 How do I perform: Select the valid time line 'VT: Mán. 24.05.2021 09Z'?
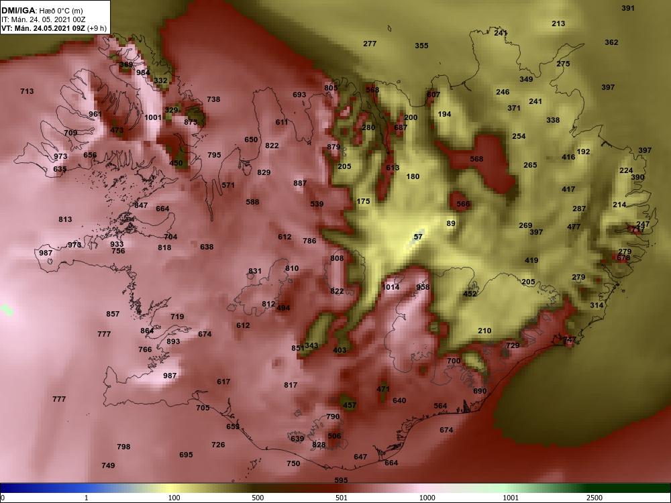click(x=43, y=29)
